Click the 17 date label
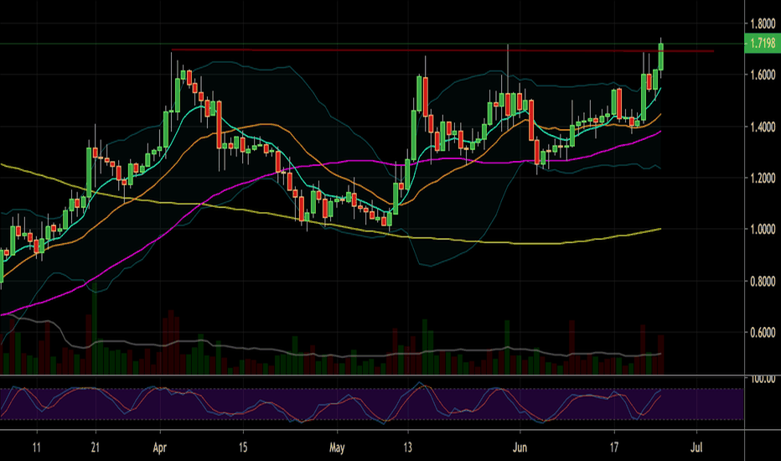This screenshot has height=461, width=781. (614, 448)
